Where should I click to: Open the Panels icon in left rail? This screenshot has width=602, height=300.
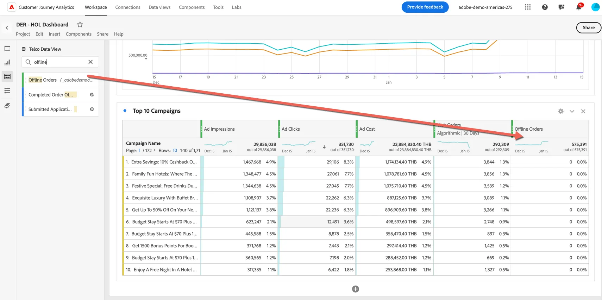pos(7,48)
